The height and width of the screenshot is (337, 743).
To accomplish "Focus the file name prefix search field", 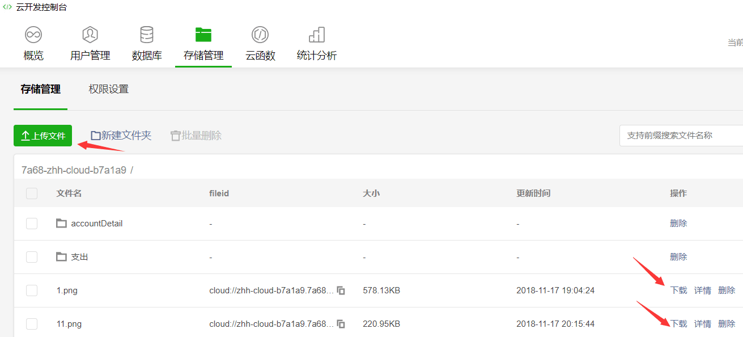I will coord(681,136).
